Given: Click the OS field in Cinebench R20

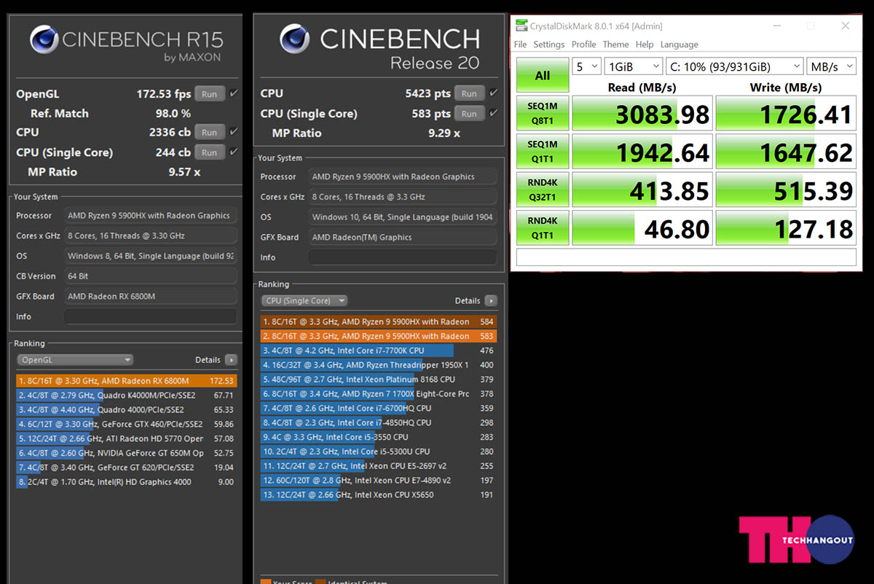Looking at the screenshot, I should point(402,217).
